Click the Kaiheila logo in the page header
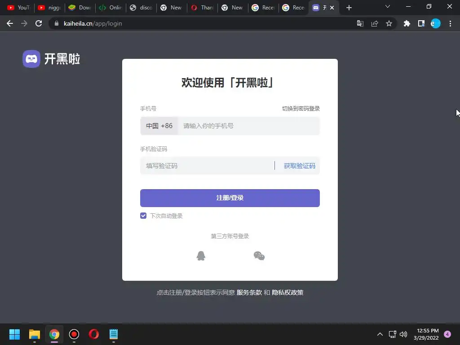 [x=51, y=59]
